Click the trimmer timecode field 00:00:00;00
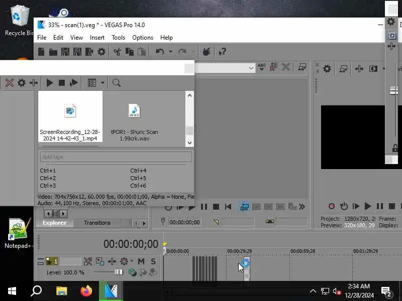 pyautogui.click(x=184, y=222)
